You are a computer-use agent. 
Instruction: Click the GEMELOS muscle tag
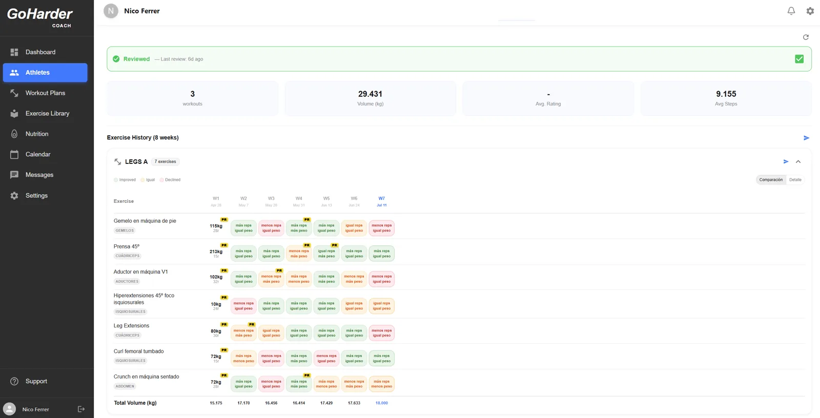(x=125, y=231)
